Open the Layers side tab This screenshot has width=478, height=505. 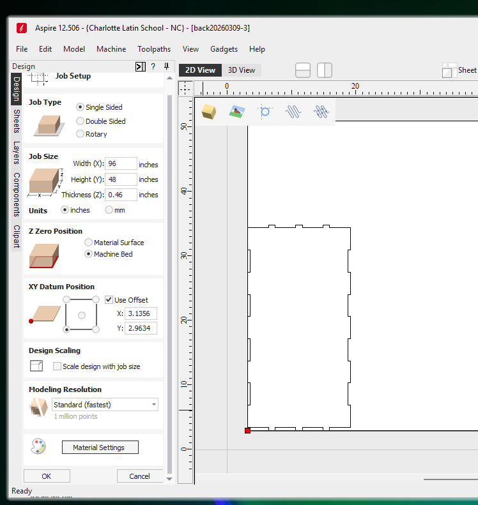[x=17, y=153]
